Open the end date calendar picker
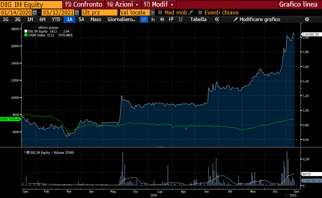The image size is (322, 198). coord(77,12)
